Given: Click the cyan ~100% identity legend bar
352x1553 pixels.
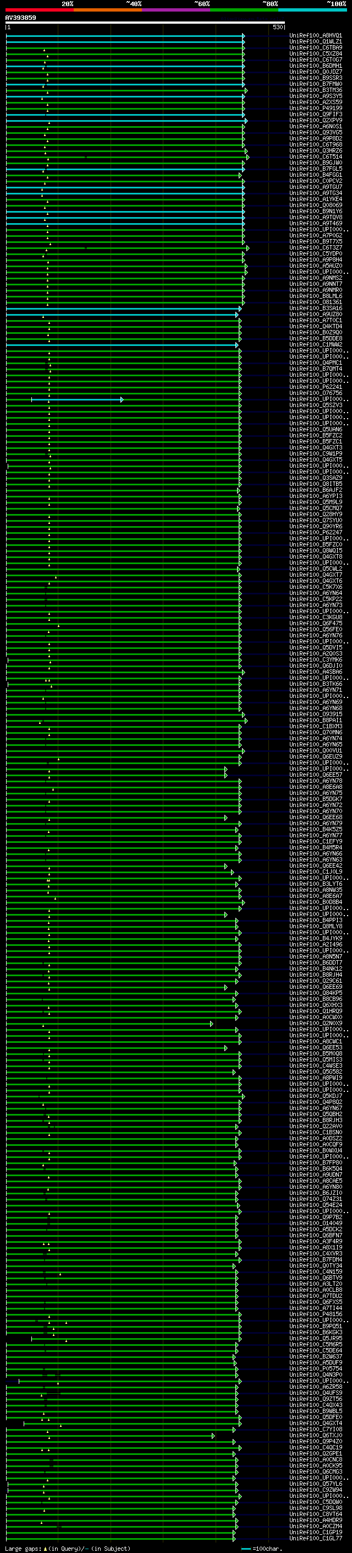Looking at the screenshot, I should (312, 10).
